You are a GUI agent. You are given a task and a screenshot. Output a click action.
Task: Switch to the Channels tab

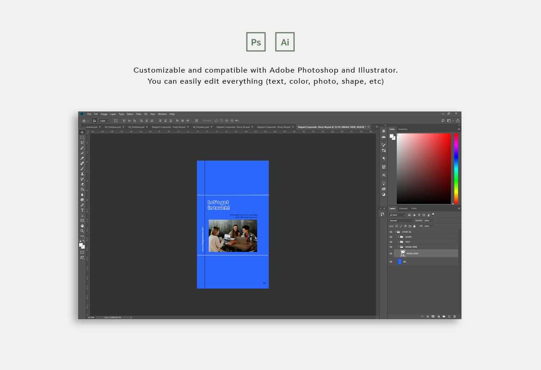coord(403,209)
